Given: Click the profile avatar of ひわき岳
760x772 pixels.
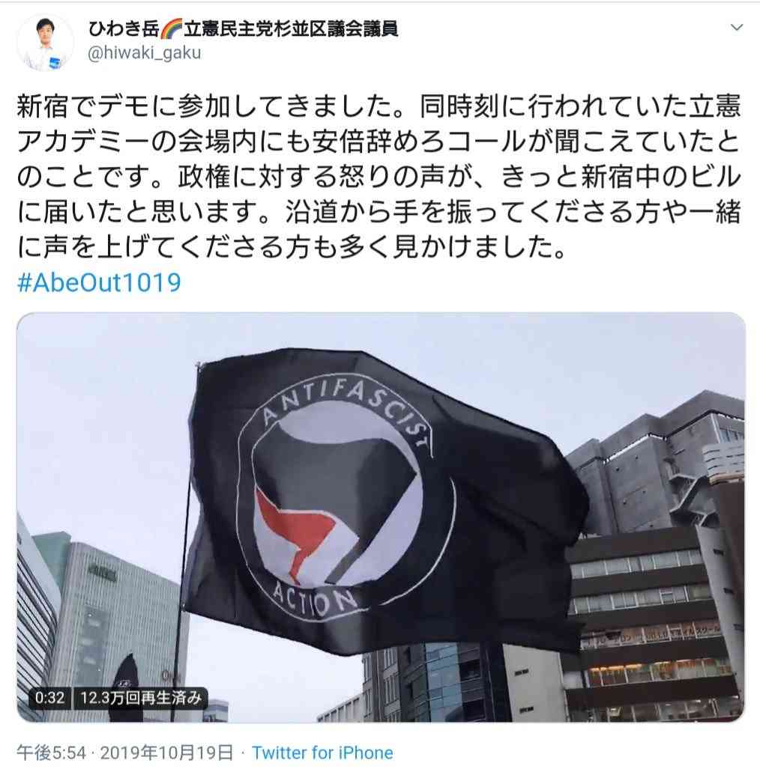Looking at the screenshot, I should coord(45,43).
